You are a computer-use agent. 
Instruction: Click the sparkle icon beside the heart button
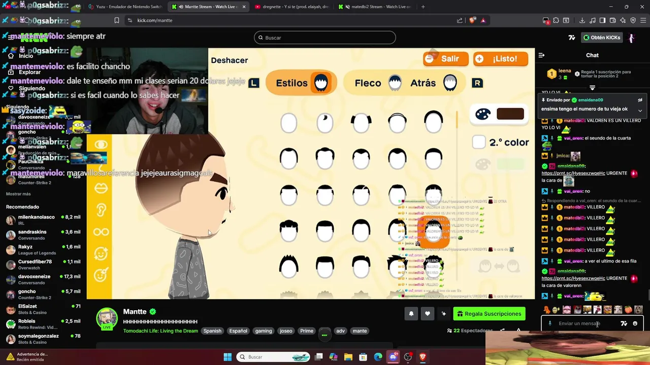tap(444, 314)
